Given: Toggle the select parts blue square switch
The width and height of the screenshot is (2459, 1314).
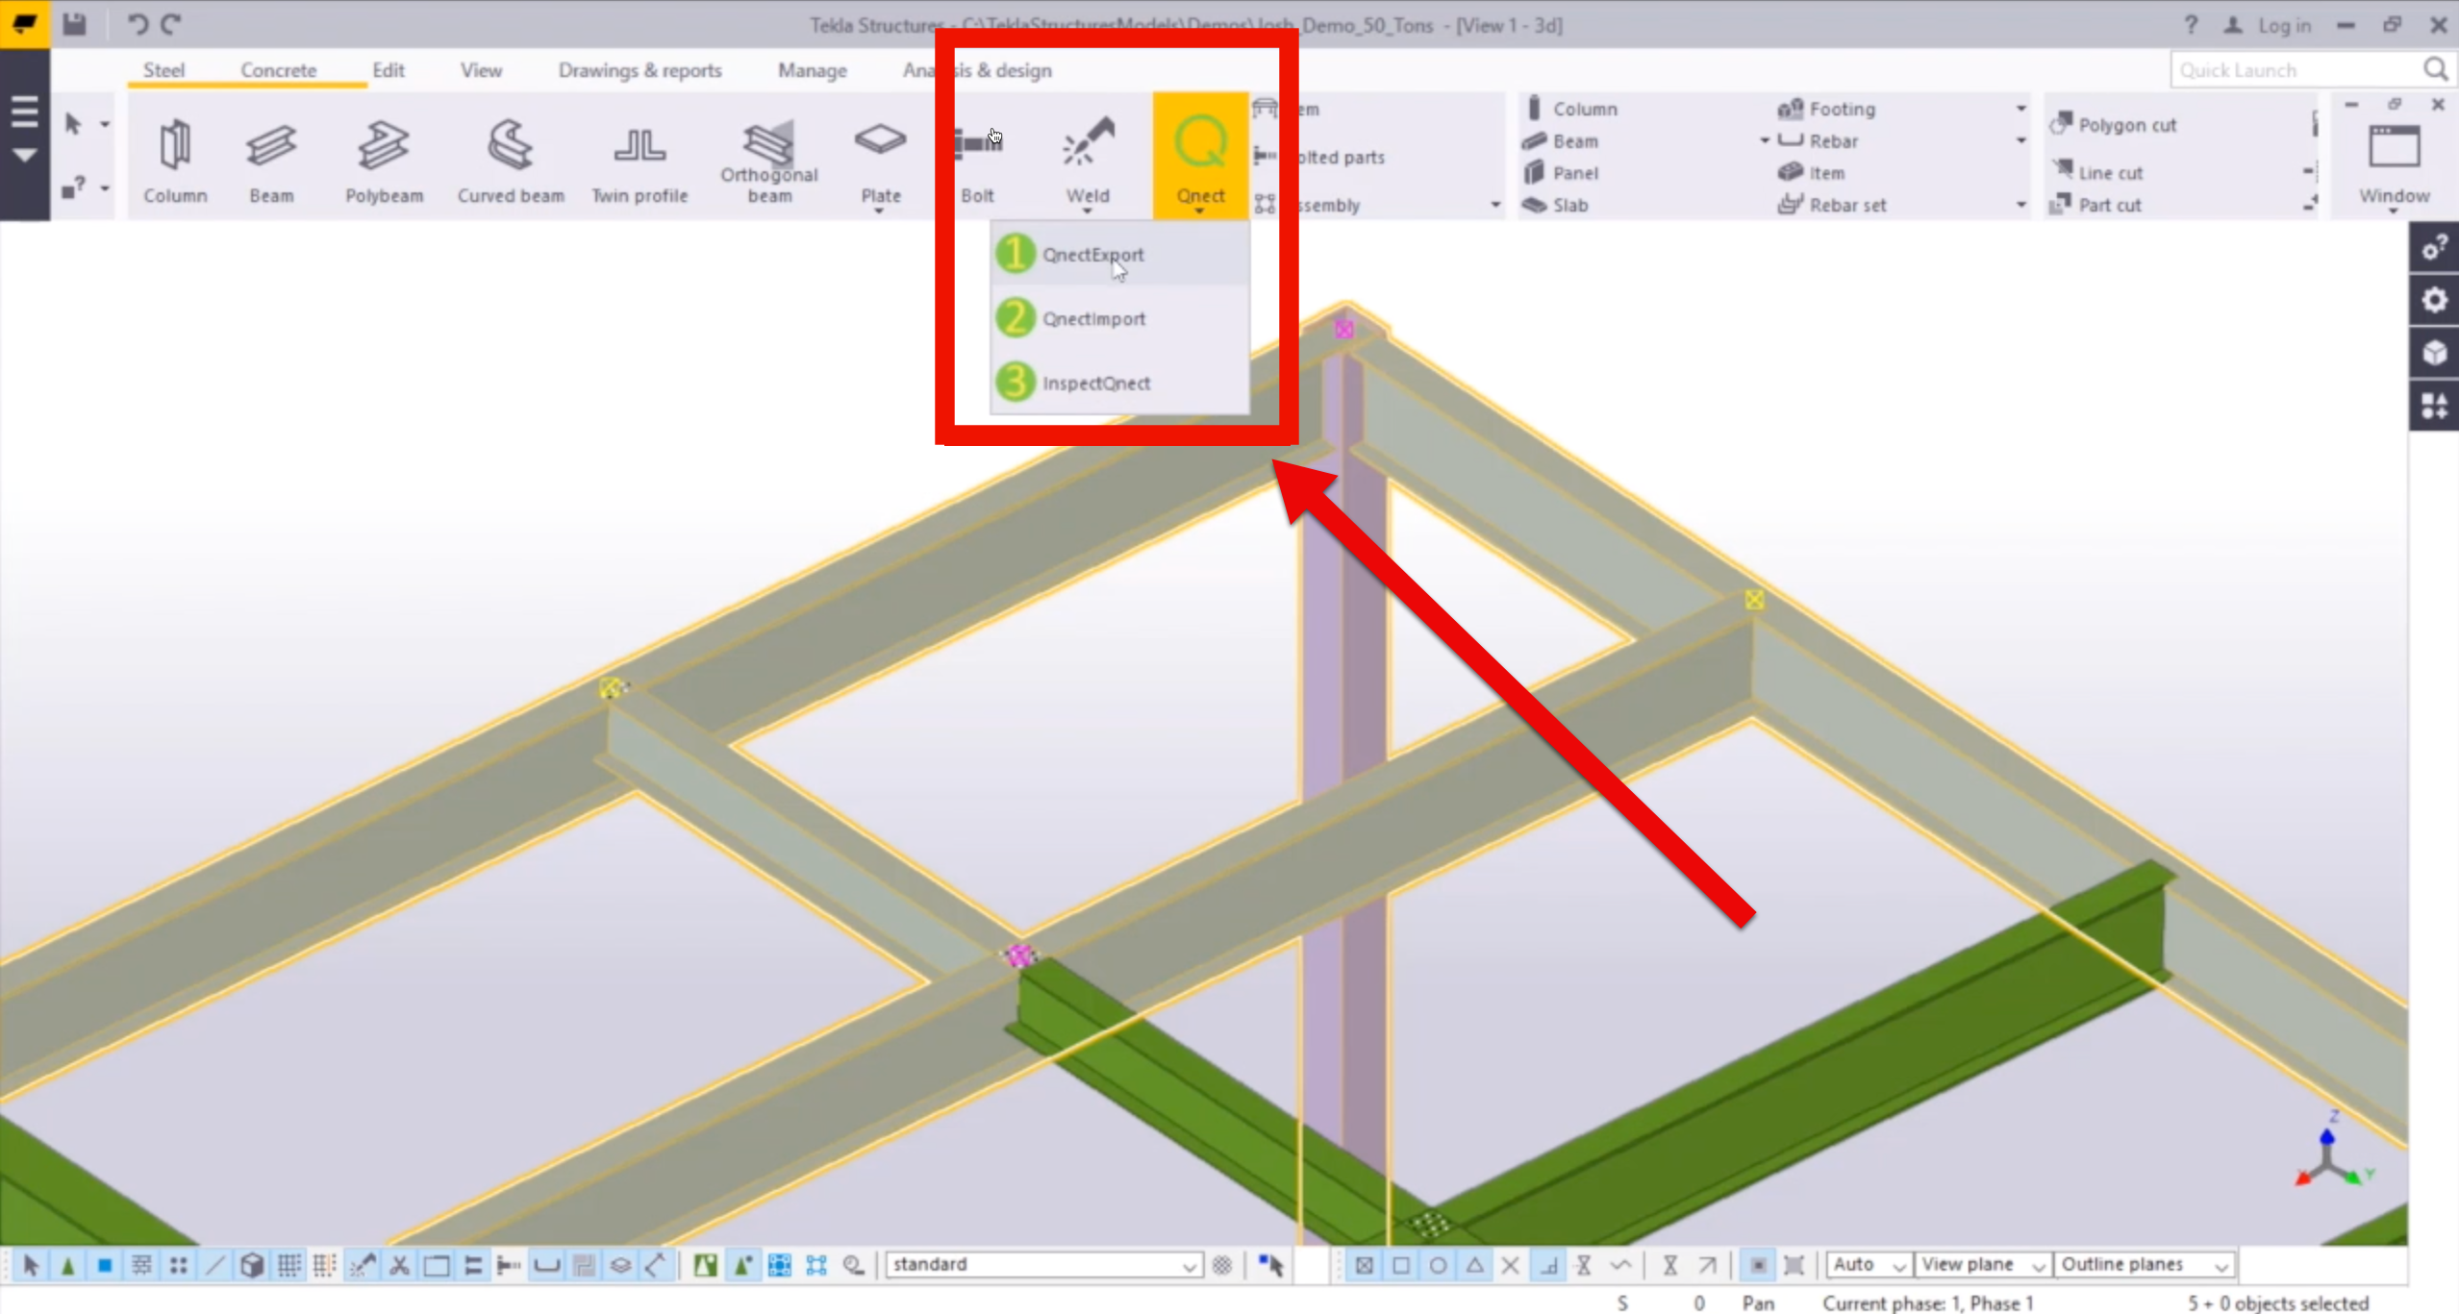Looking at the screenshot, I should (105, 1265).
